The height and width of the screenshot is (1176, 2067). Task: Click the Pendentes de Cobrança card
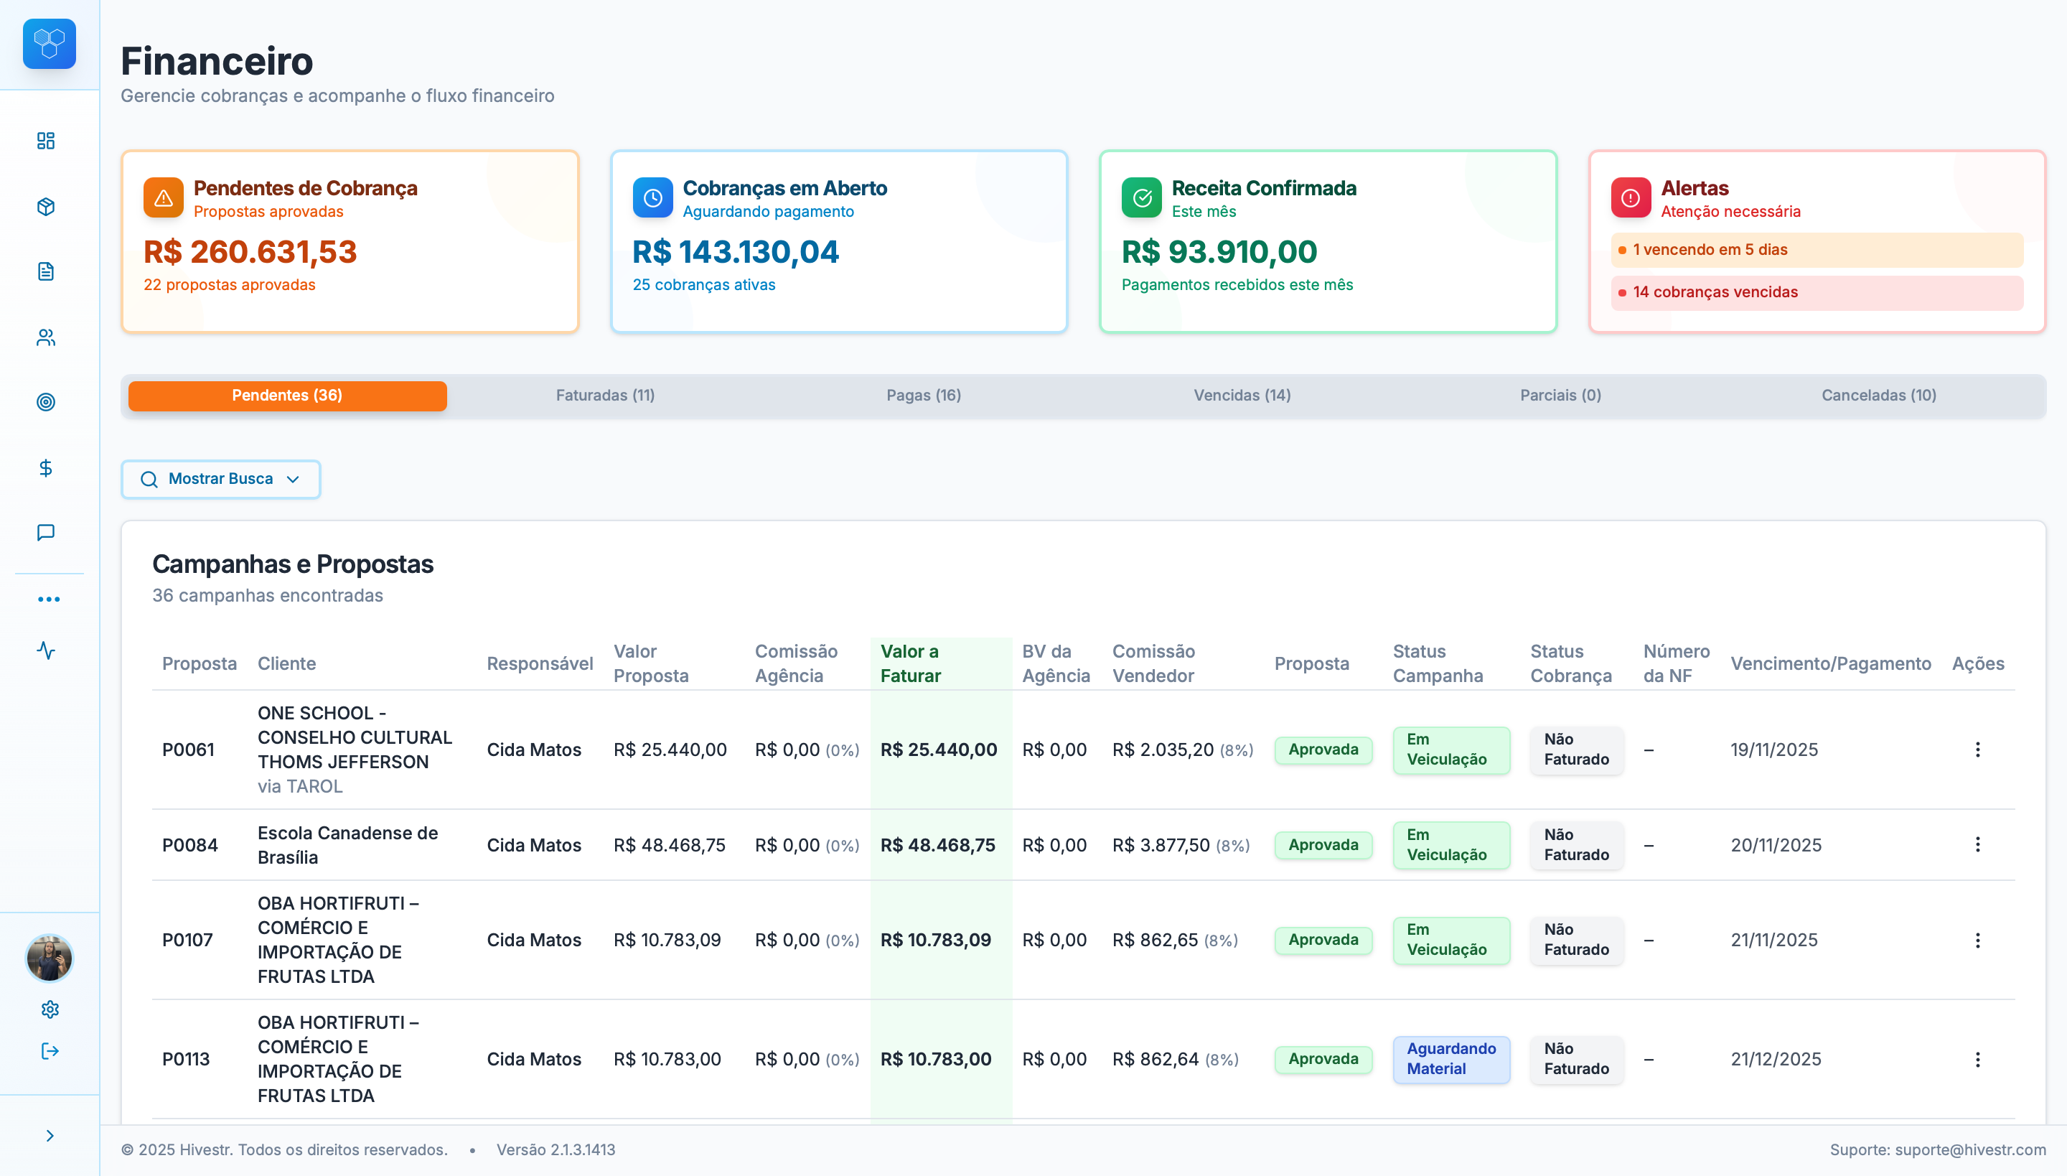pos(350,241)
